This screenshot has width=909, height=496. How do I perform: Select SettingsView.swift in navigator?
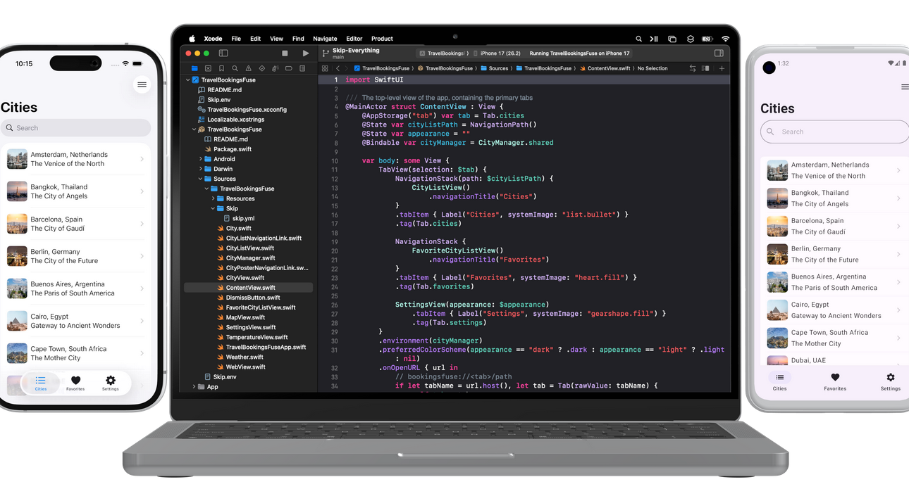248,327
